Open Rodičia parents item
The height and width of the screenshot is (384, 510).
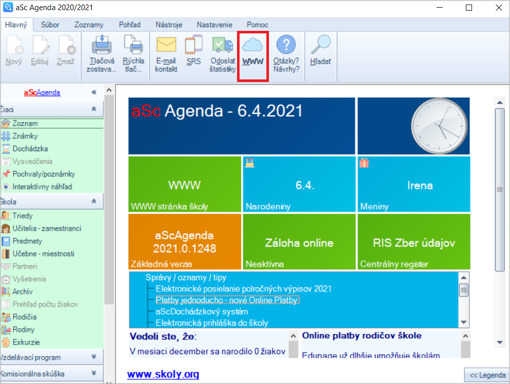[x=24, y=317]
